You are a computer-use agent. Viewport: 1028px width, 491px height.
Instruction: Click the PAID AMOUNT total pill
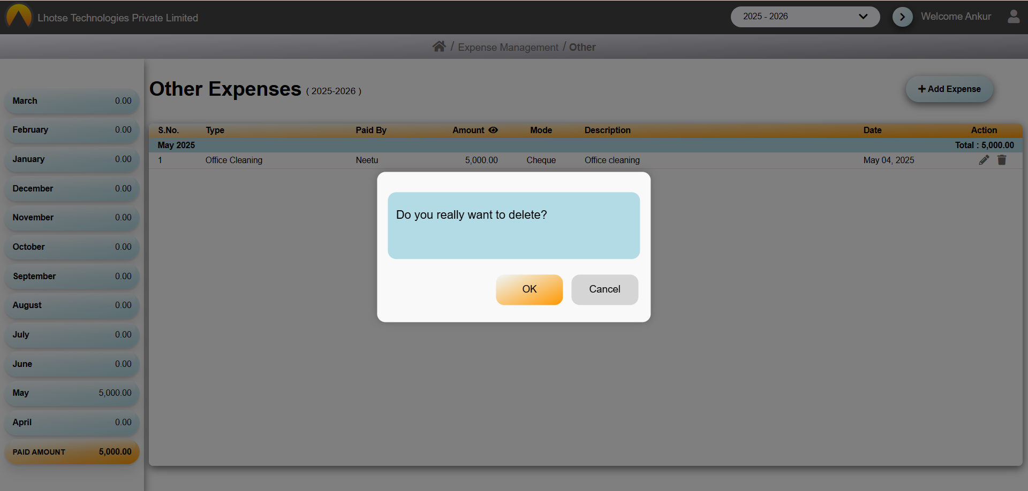coord(72,451)
